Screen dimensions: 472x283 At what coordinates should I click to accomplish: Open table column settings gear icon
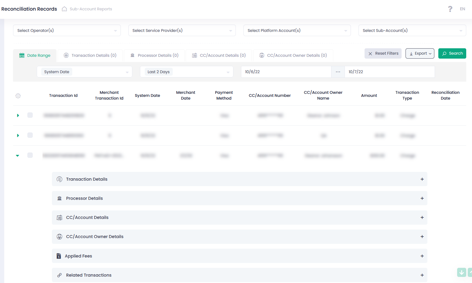[x=18, y=96]
